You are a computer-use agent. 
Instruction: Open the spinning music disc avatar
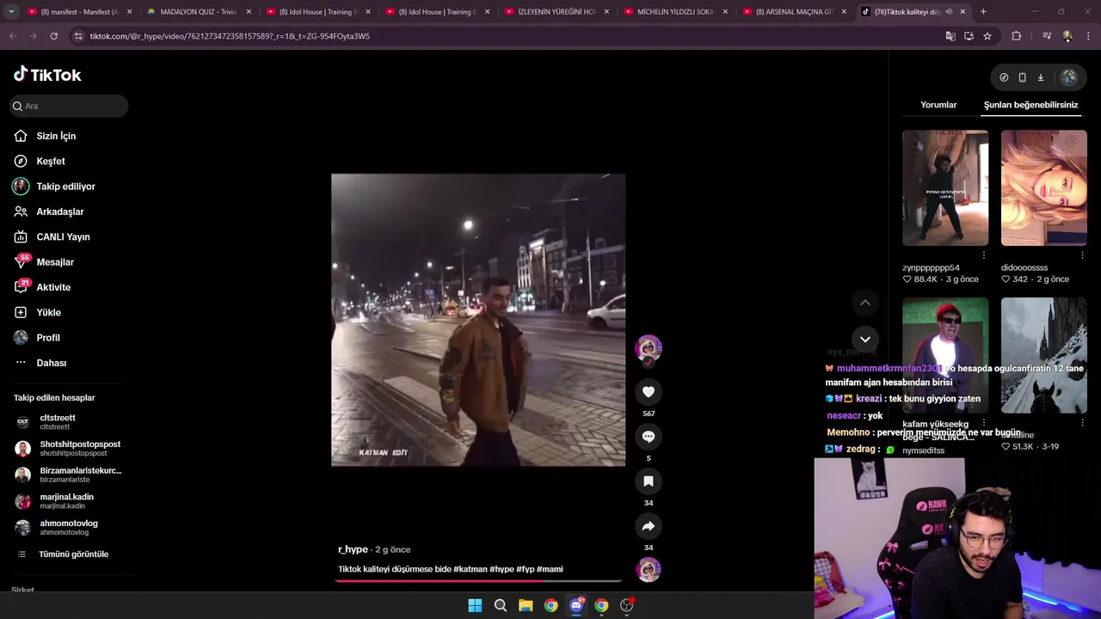pyautogui.click(x=649, y=569)
